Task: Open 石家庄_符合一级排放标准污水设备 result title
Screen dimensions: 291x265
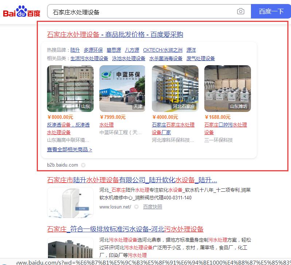Action: [x=125, y=229]
